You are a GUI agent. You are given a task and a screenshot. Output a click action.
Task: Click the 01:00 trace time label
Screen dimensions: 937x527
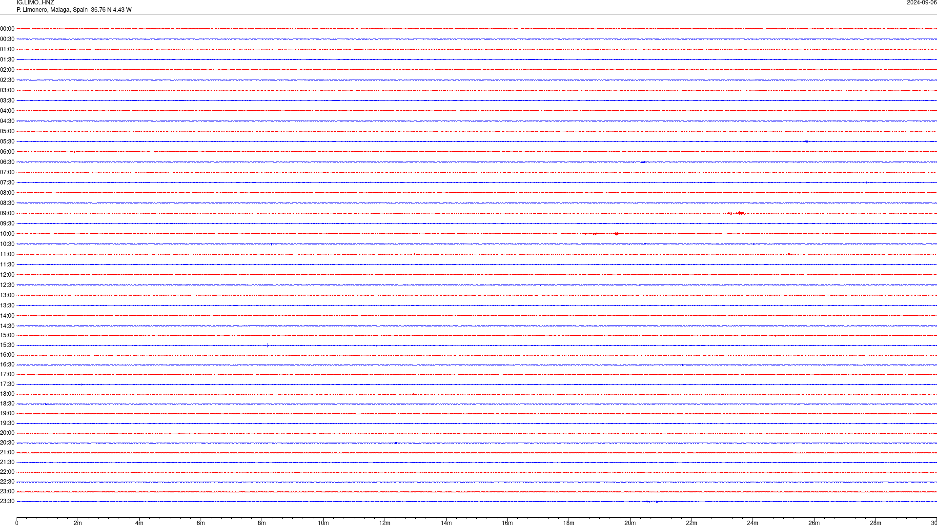point(7,49)
